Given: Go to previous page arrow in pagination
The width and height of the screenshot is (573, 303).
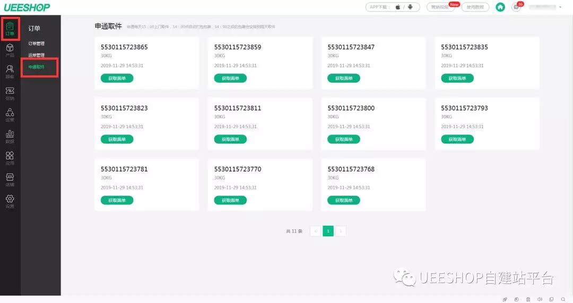Looking at the screenshot, I should pyautogui.click(x=315, y=231).
